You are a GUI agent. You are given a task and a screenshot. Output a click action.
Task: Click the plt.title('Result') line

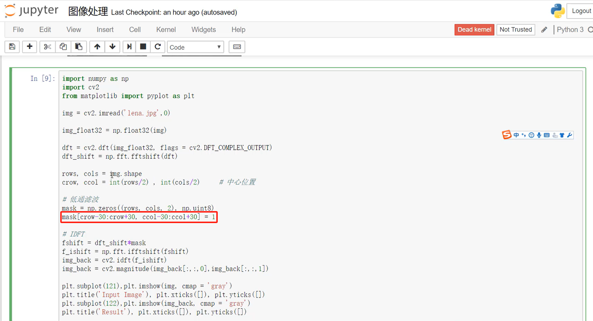pos(154,312)
